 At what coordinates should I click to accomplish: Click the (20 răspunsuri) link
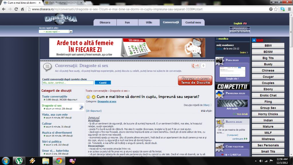tap(94, 111)
